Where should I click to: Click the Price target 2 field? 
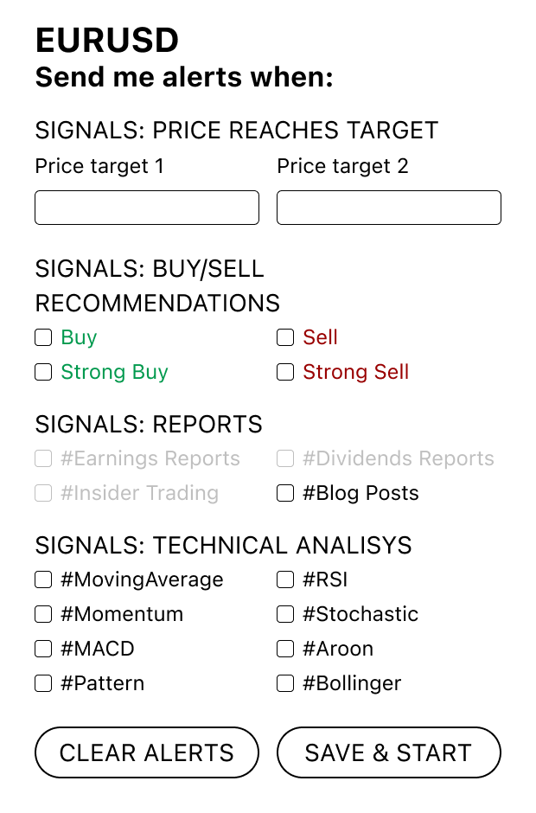point(388,208)
